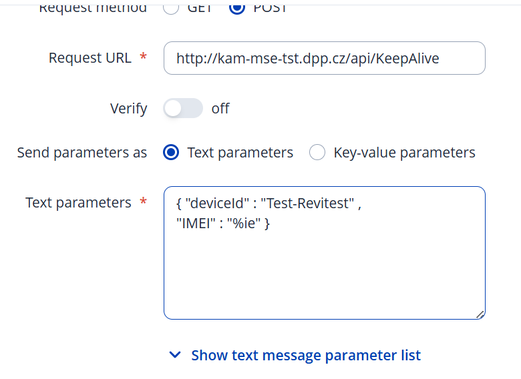This screenshot has width=521, height=379.
Task: Expand the chevron before Show text message
Action: tap(175, 356)
